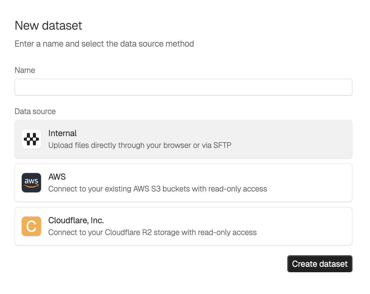
Task: Click the Cloudflare R2 storage description
Action: pyautogui.click(x=152, y=232)
